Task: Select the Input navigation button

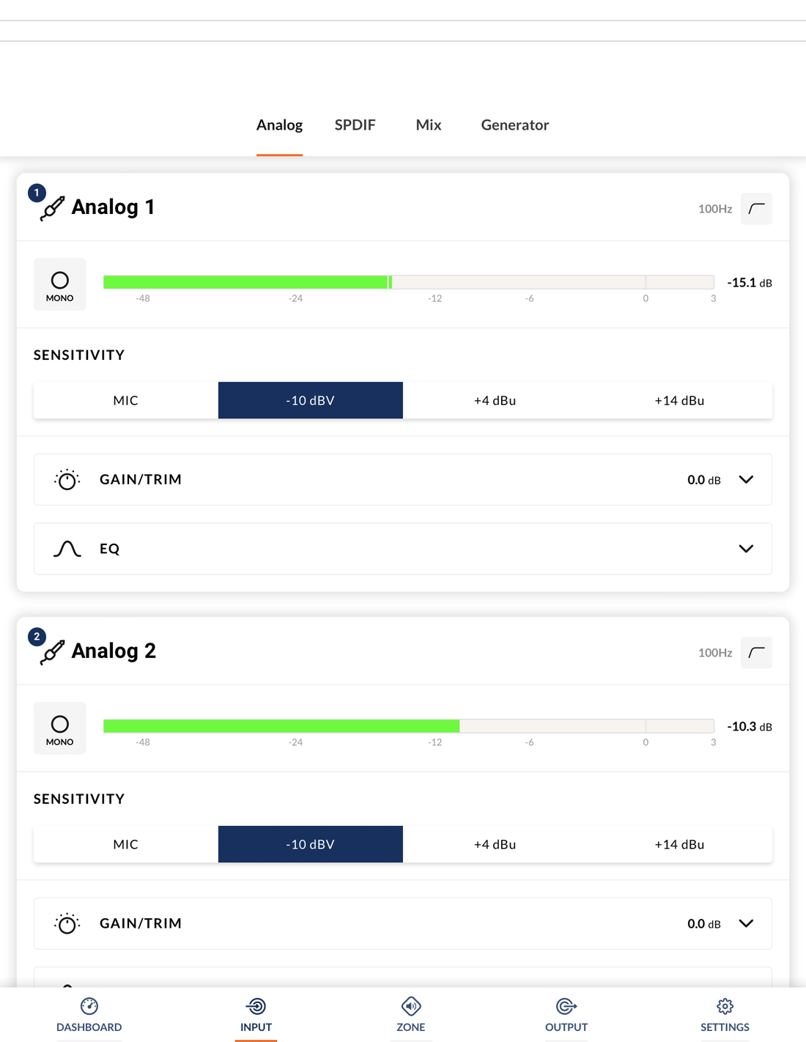Action: click(256, 1015)
